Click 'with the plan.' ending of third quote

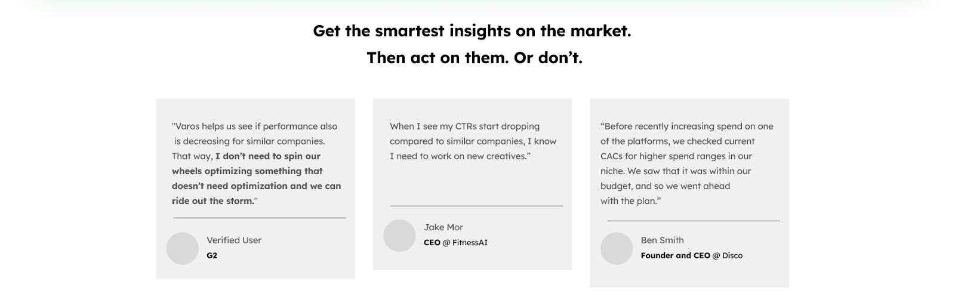pos(631,201)
